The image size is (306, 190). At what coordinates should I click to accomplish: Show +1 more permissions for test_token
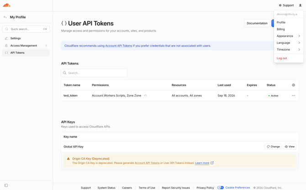pyautogui.click(x=145, y=96)
